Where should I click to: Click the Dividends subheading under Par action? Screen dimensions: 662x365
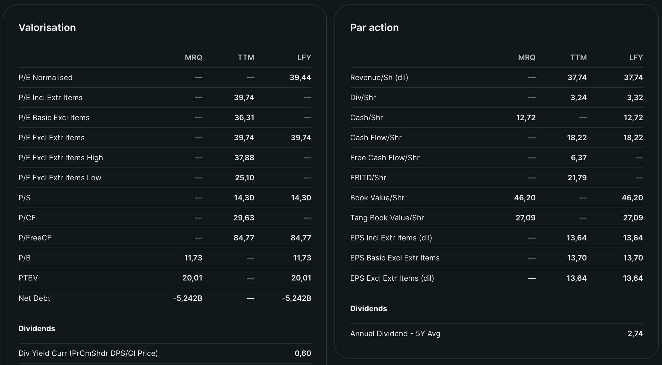(368, 309)
